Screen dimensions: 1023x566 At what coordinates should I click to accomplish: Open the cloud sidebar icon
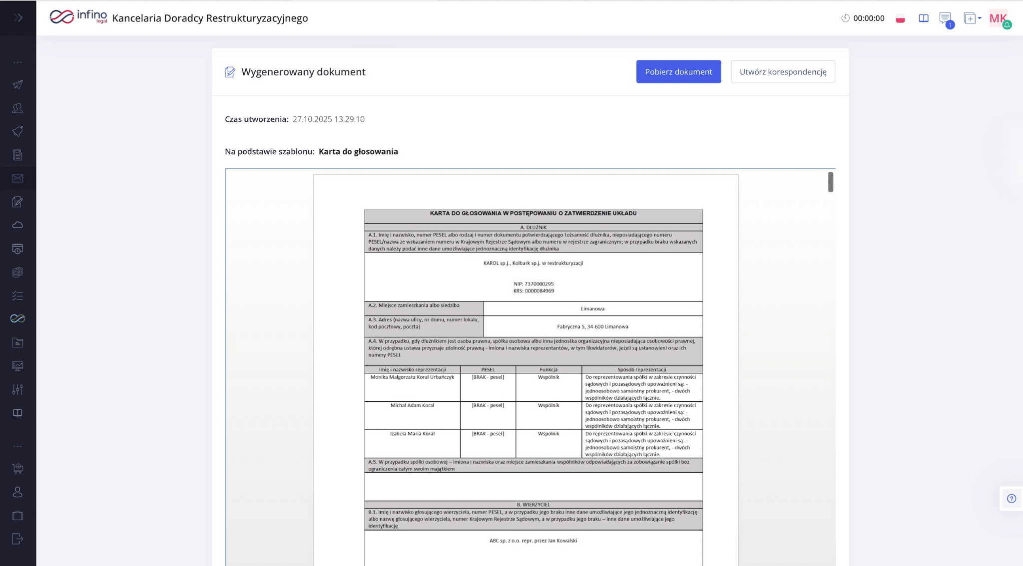(17, 225)
